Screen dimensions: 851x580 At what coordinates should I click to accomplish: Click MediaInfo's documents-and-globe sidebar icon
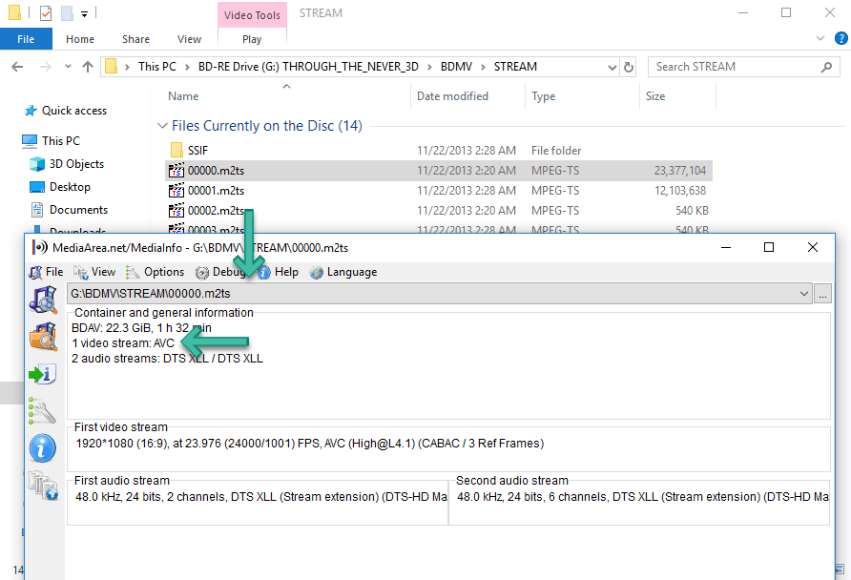click(x=44, y=485)
